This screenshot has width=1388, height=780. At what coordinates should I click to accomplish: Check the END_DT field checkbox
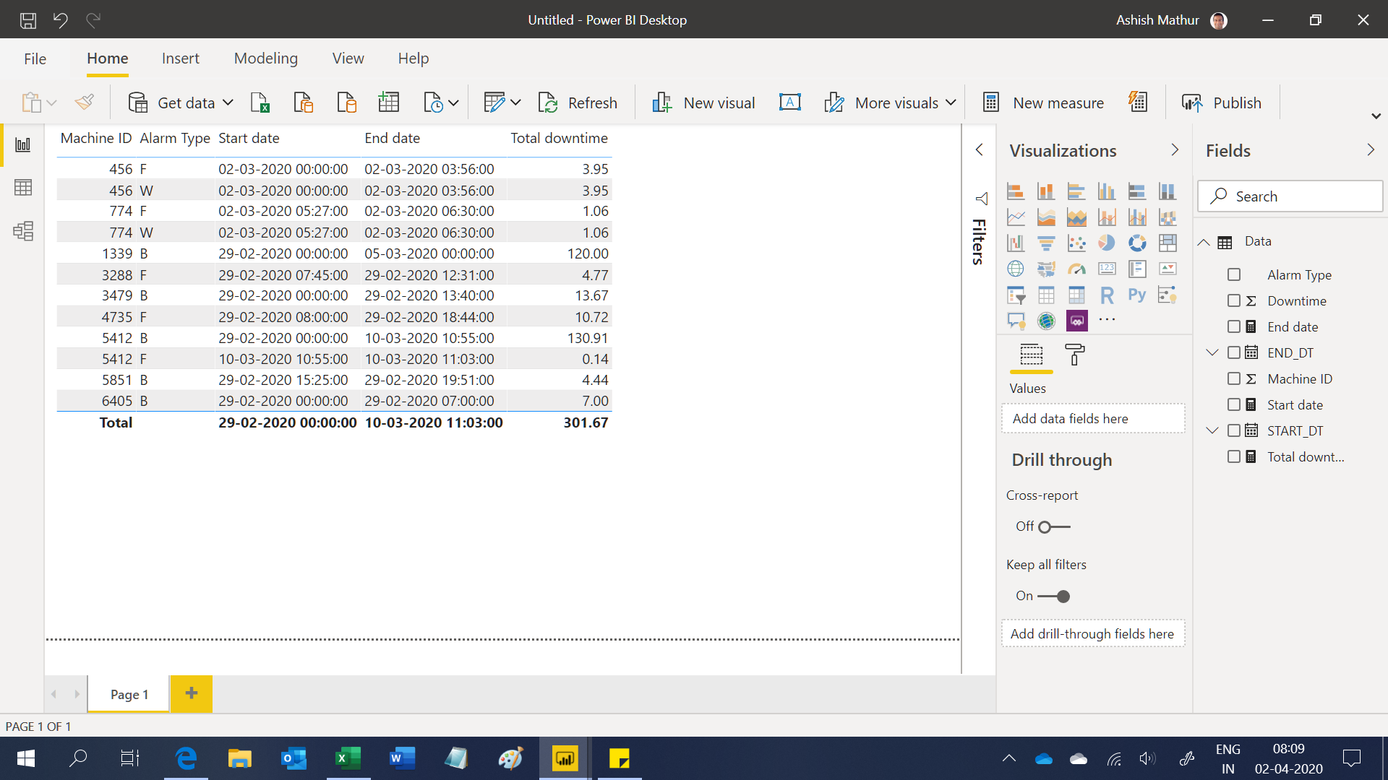tap(1234, 353)
